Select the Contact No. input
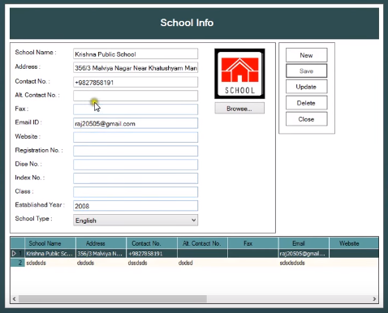Image resolution: width=388 pixels, height=313 pixels. tap(136, 82)
